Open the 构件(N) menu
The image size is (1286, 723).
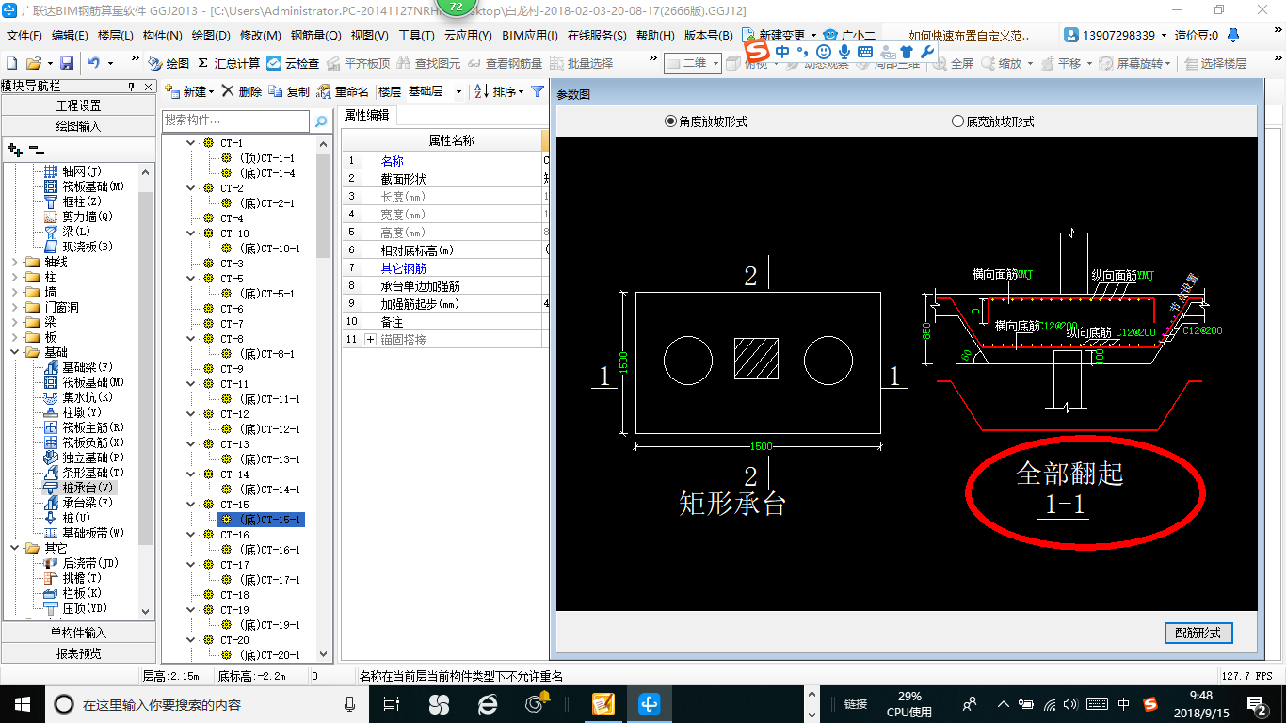click(x=162, y=35)
